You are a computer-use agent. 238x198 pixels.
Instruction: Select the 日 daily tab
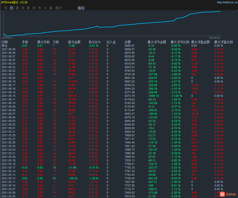point(11,8)
